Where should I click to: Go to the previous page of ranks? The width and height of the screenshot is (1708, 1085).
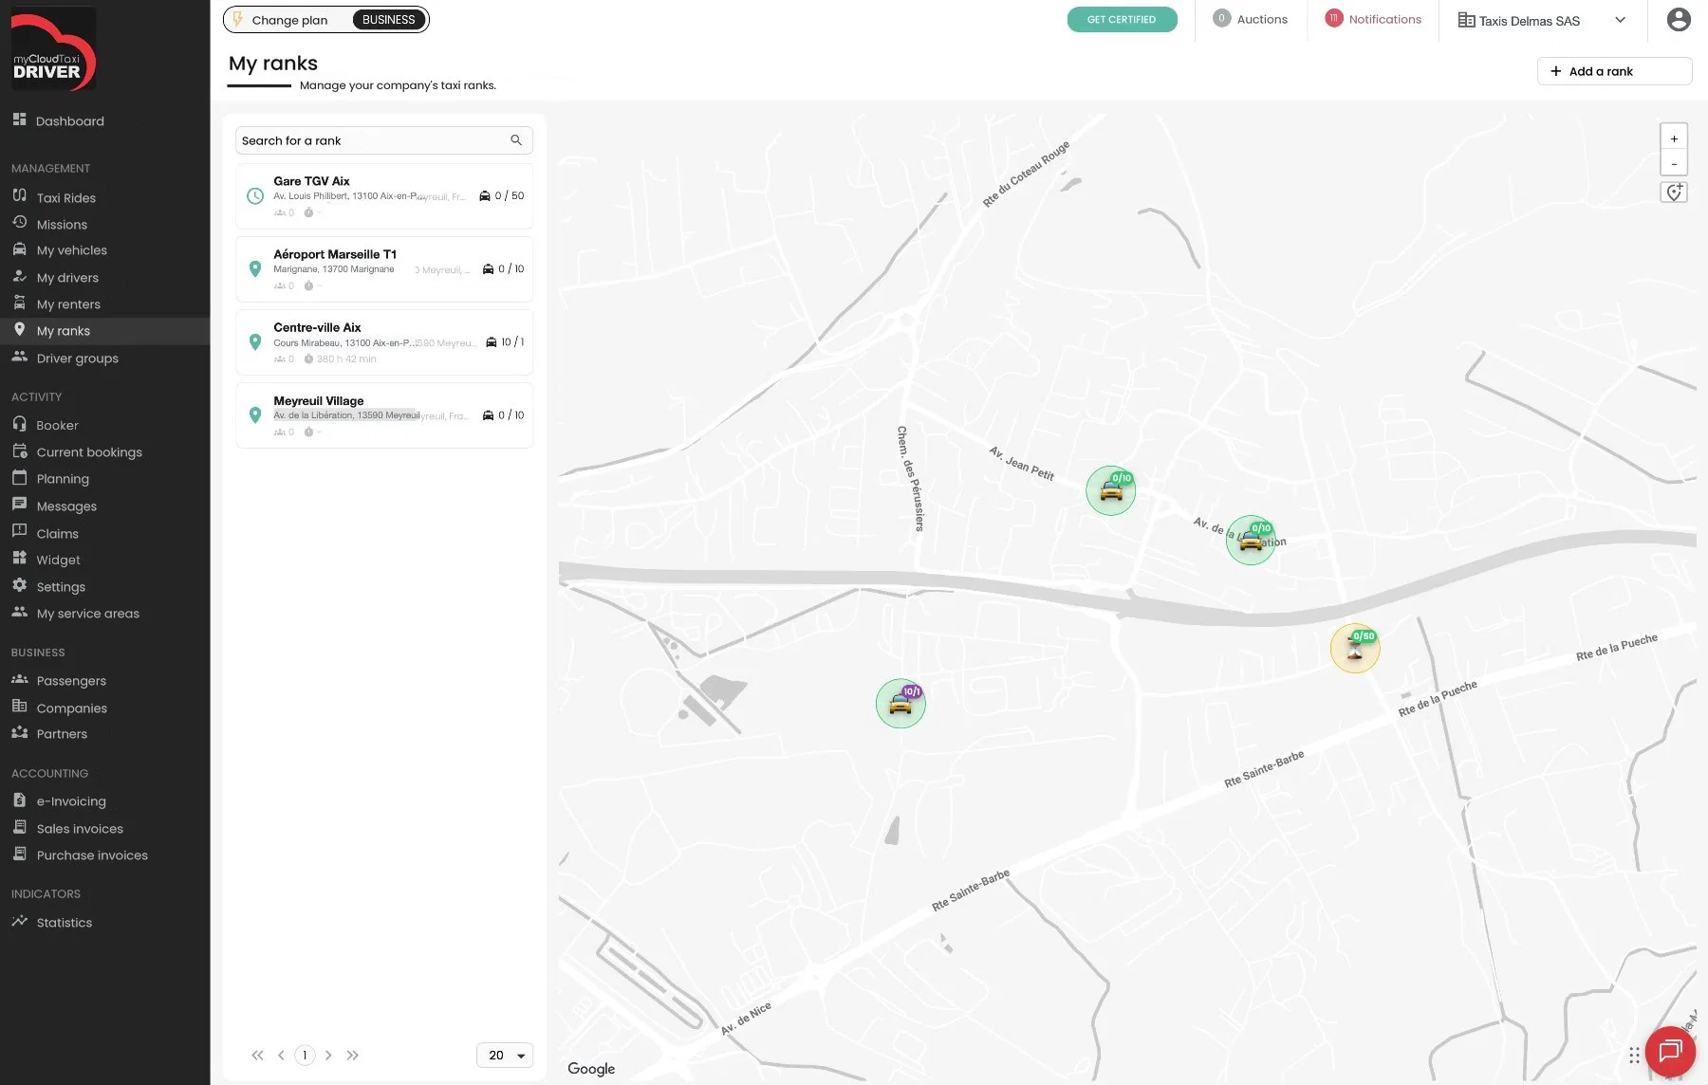click(281, 1055)
